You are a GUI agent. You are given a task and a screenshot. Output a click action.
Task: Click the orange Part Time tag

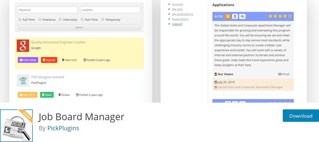click(27, 95)
